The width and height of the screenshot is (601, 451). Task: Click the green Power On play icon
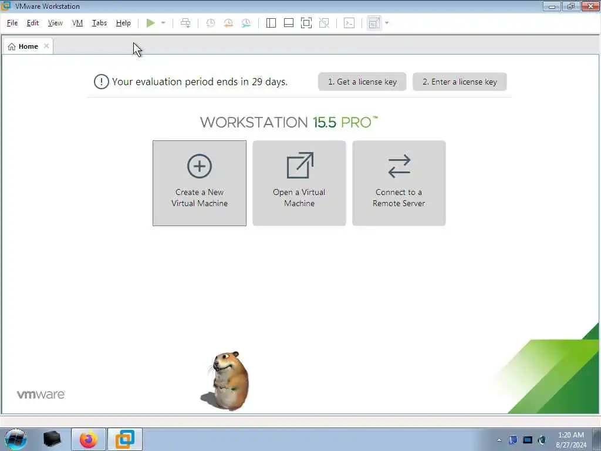[x=151, y=23]
